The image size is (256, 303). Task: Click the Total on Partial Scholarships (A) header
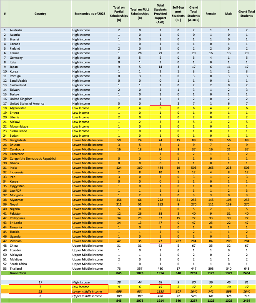119,14
